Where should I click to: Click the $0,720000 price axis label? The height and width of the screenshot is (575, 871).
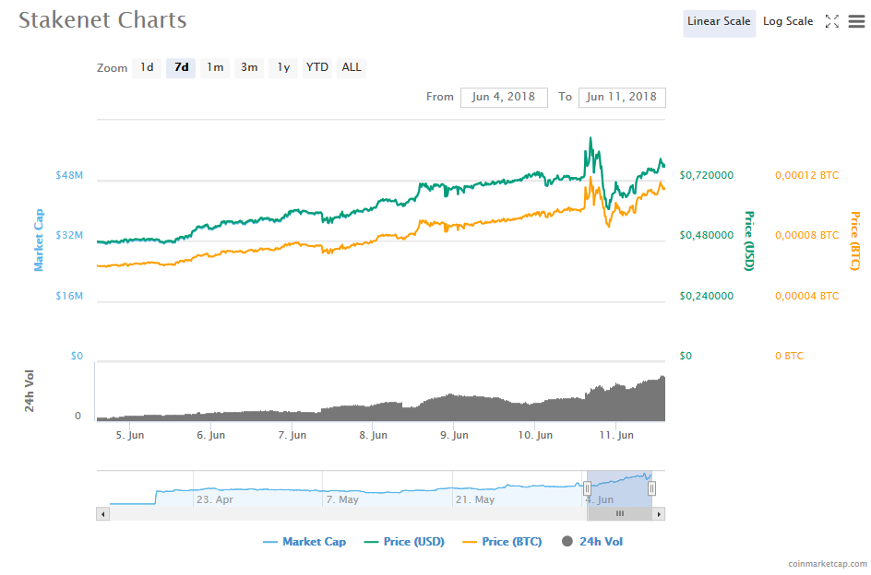pyautogui.click(x=707, y=175)
